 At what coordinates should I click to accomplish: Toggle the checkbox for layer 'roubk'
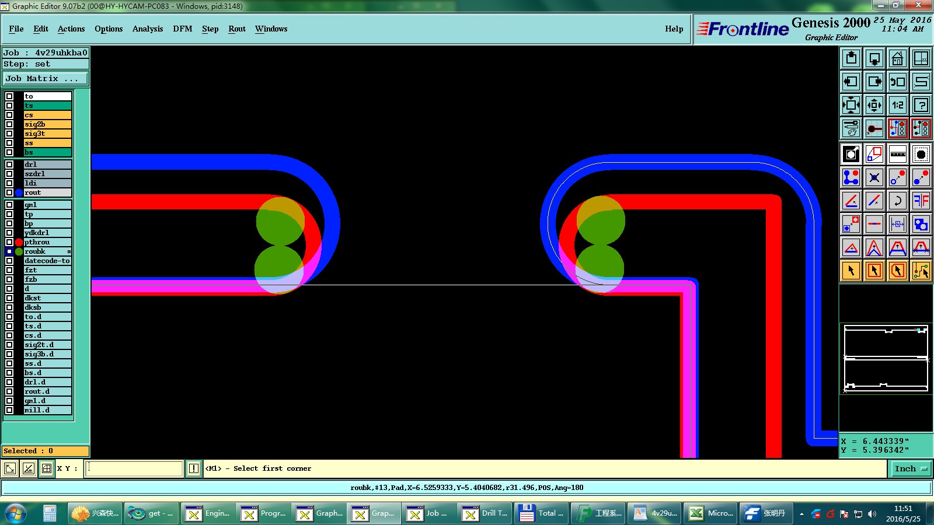point(9,251)
